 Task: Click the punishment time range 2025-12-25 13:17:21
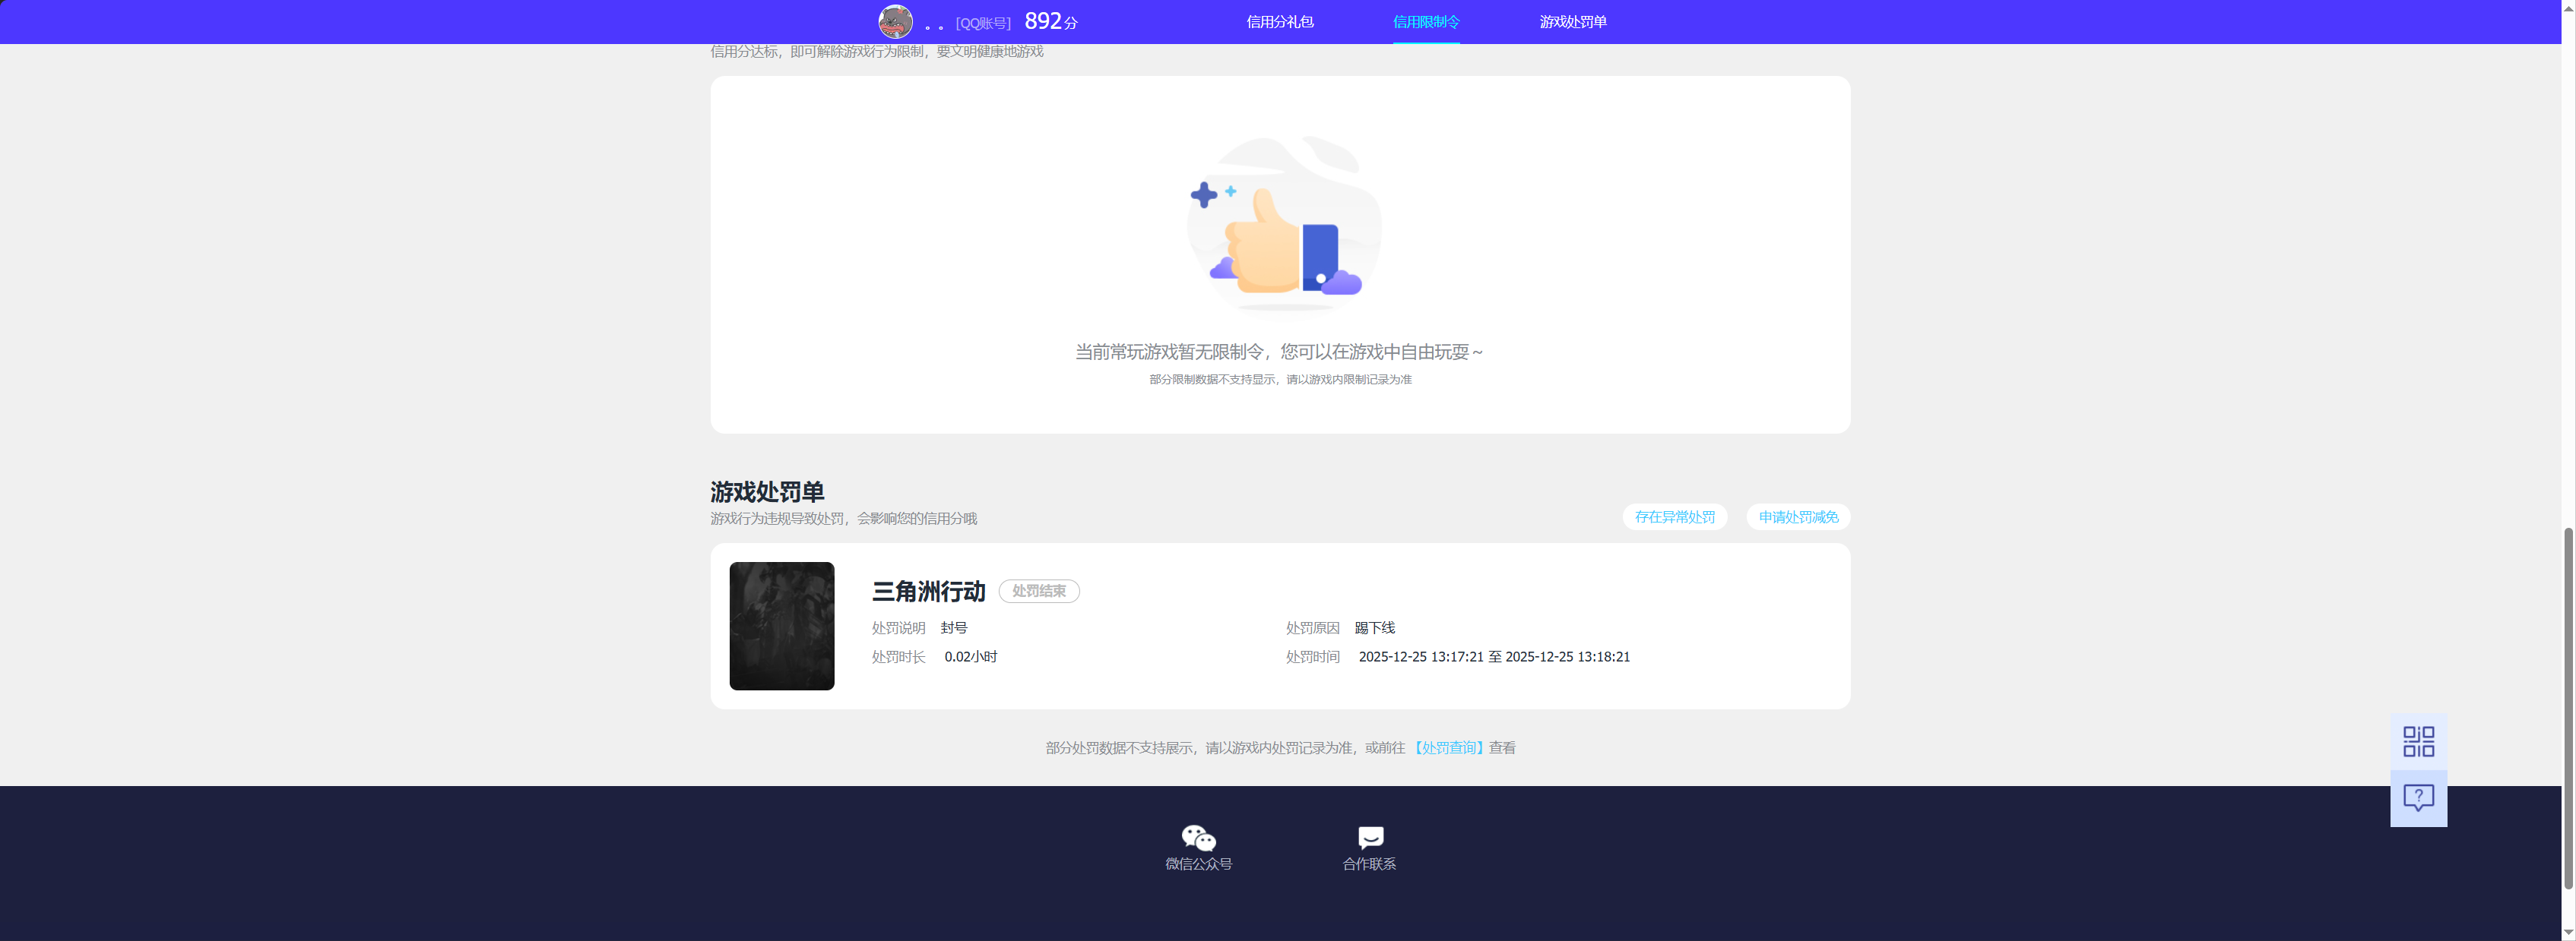pyautogui.click(x=1494, y=657)
